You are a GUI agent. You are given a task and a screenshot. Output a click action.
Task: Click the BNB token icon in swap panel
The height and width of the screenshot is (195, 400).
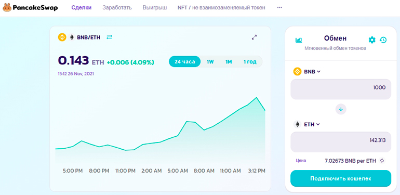coord(297,72)
